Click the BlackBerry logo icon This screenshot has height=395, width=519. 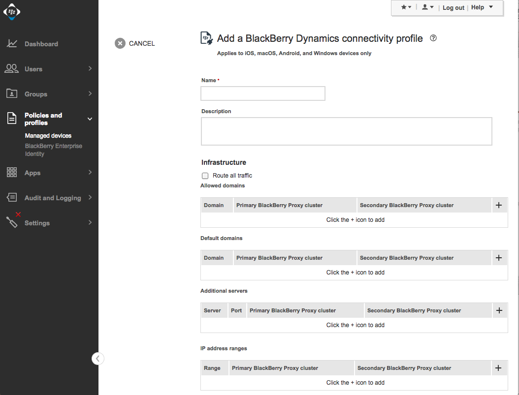pyautogui.click(x=12, y=12)
